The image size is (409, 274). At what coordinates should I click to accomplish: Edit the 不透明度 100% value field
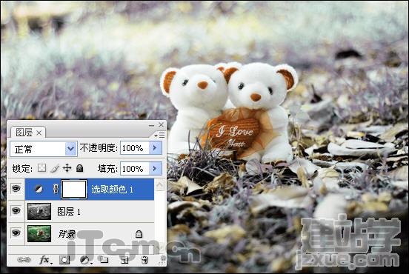pyautogui.click(x=135, y=148)
